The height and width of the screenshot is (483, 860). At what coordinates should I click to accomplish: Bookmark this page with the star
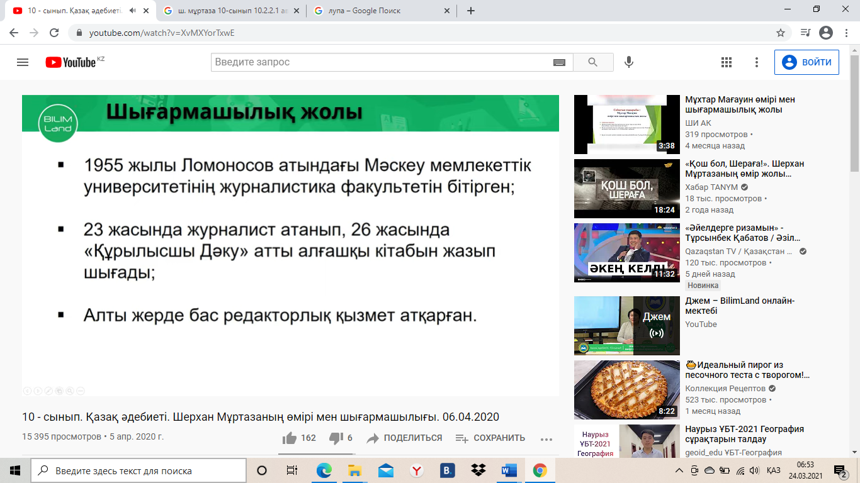coord(781,33)
